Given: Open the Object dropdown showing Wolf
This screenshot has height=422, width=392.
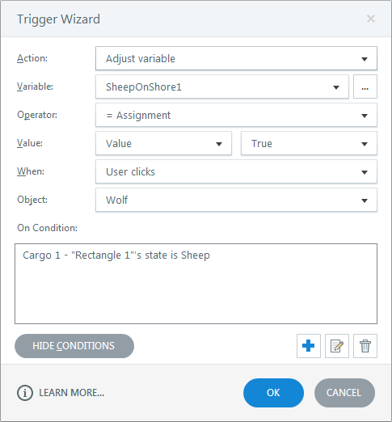Looking at the screenshot, I should [236, 200].
